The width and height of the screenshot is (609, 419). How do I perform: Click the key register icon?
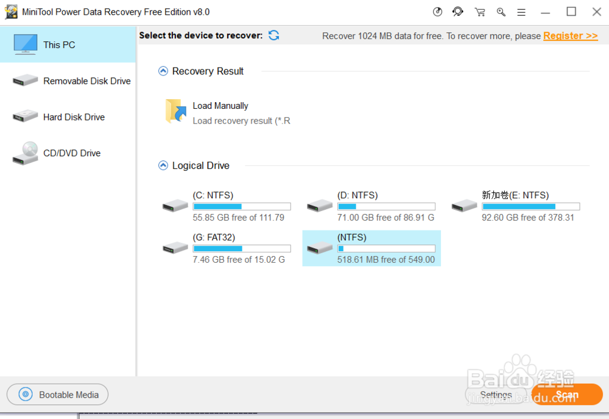[x=501, y=12]
